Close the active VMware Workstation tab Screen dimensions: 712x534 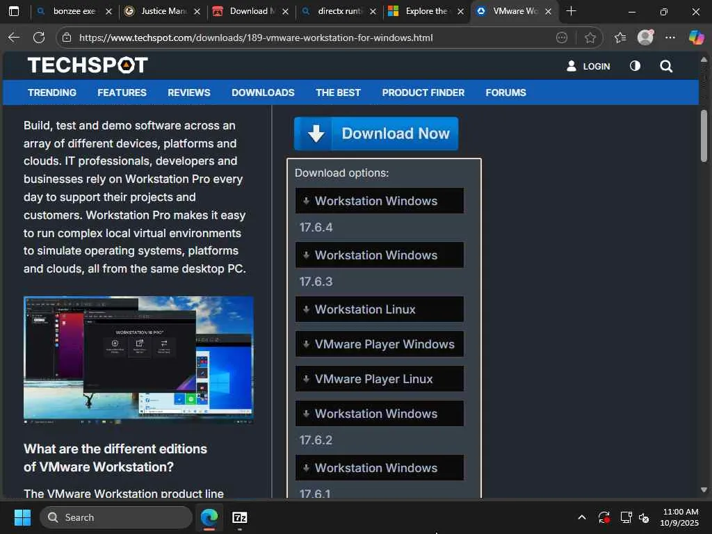(548, 11)
